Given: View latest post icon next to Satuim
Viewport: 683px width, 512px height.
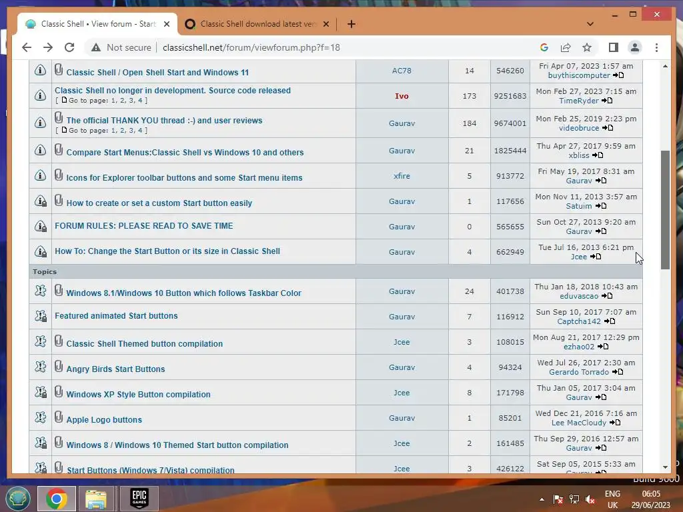Looking at the screenshot, I should (601, 206).
